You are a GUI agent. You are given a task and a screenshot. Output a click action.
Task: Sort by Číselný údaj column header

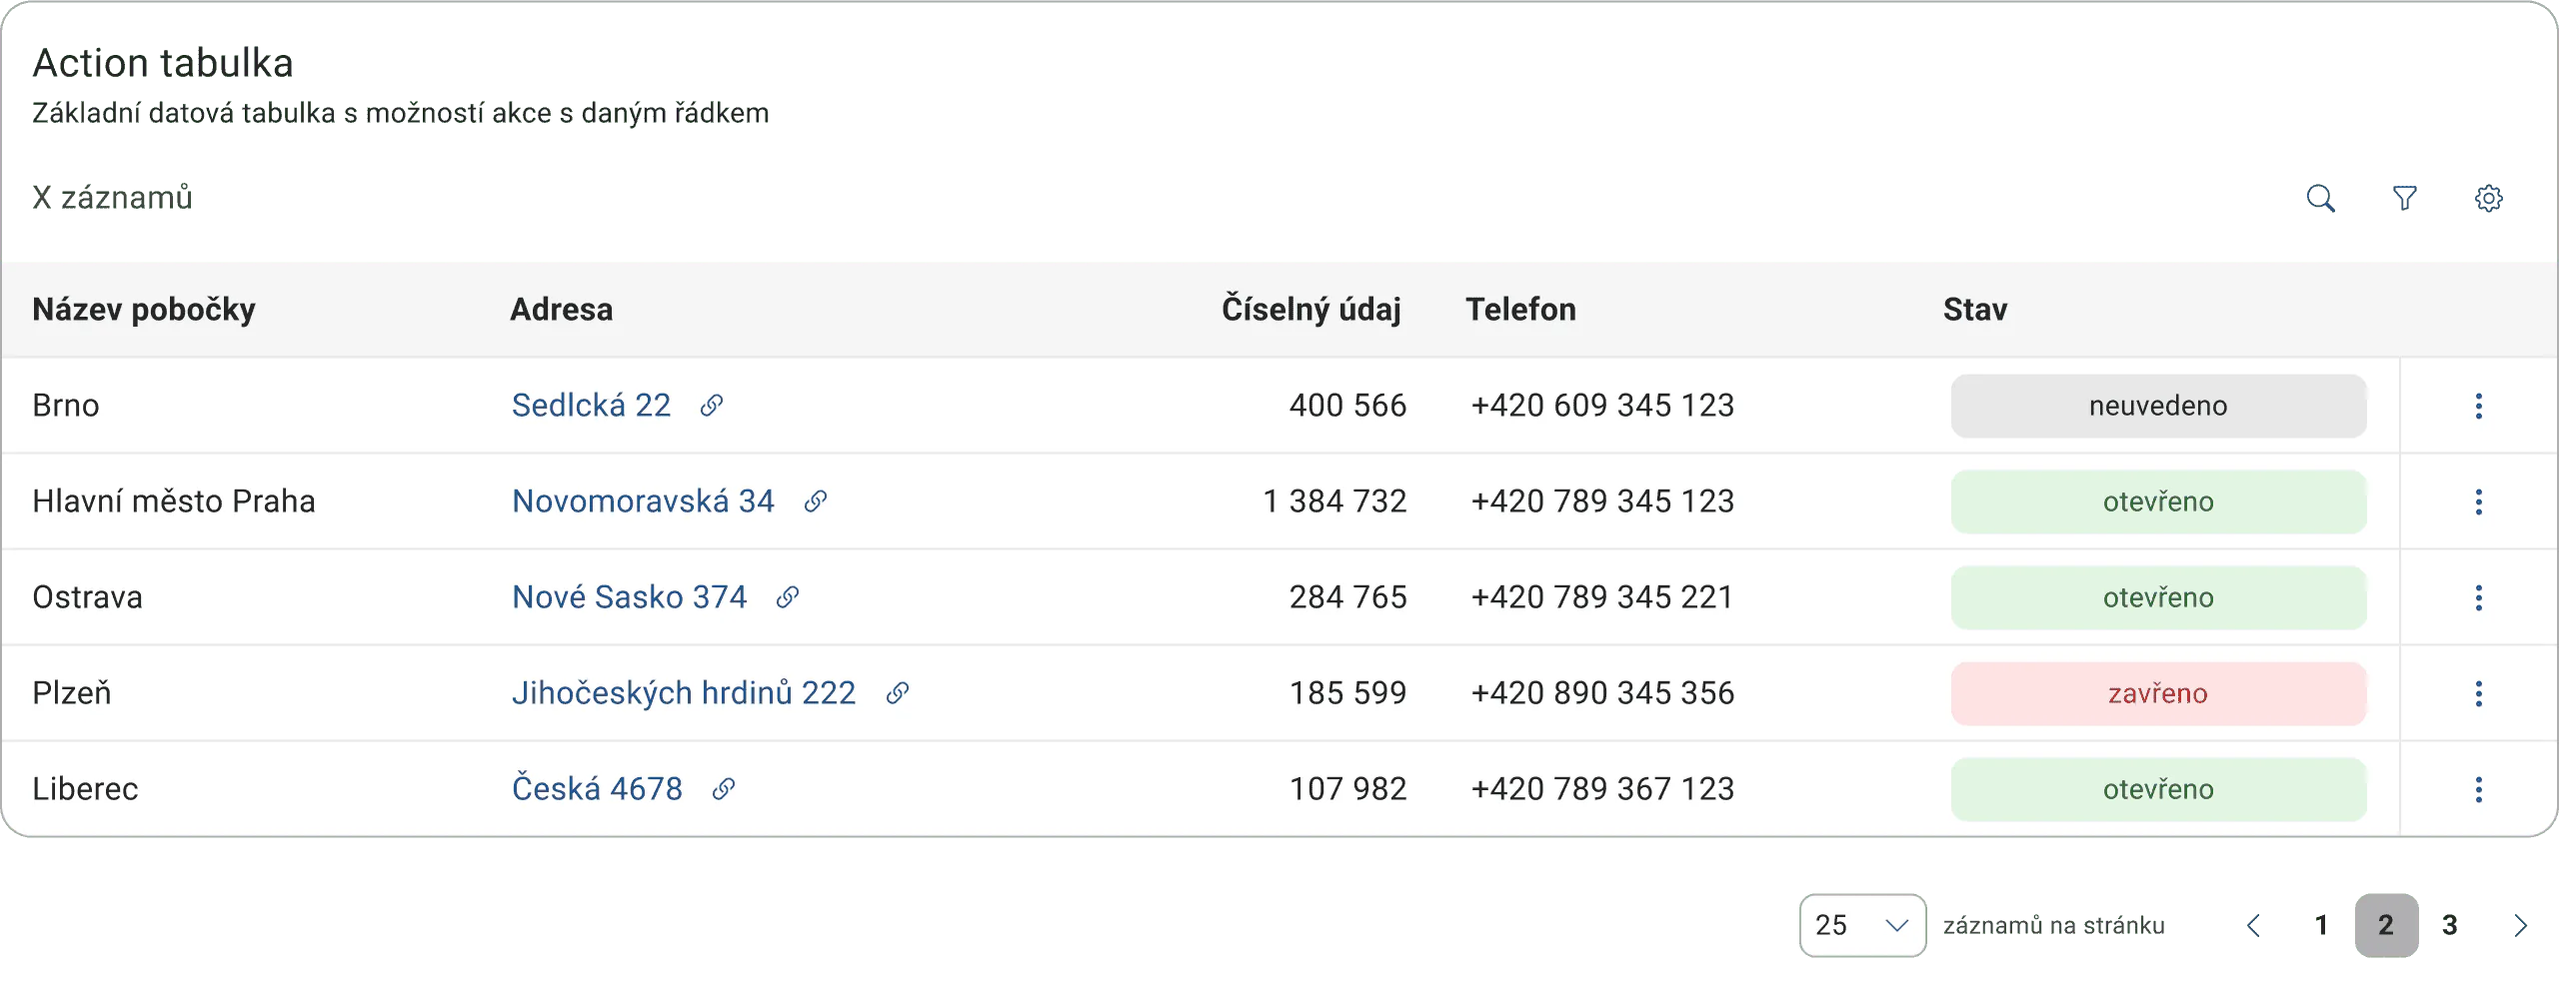1310,310
